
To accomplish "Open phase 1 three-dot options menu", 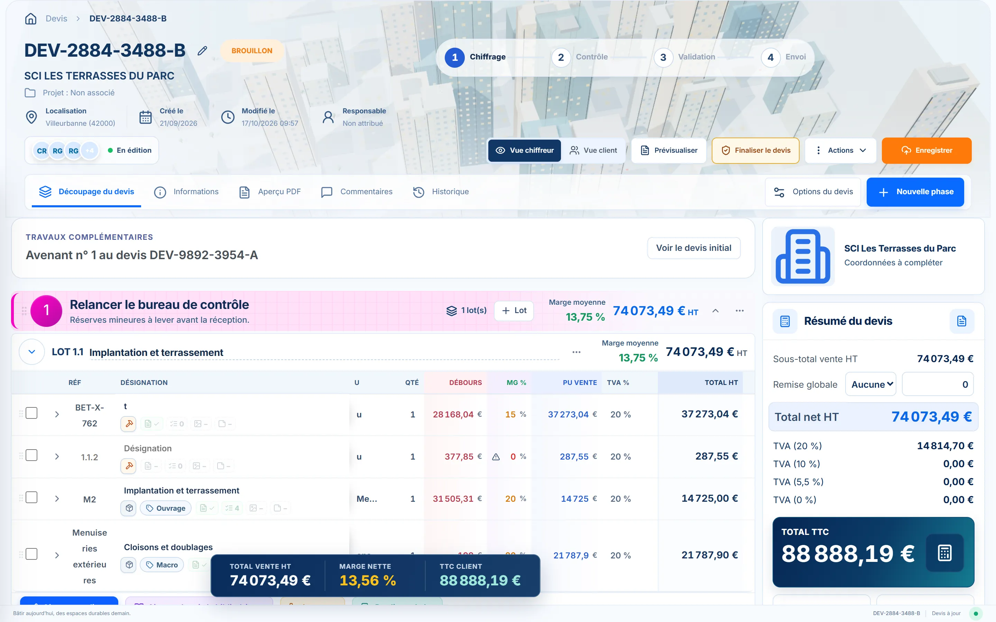I will [740, 311].
